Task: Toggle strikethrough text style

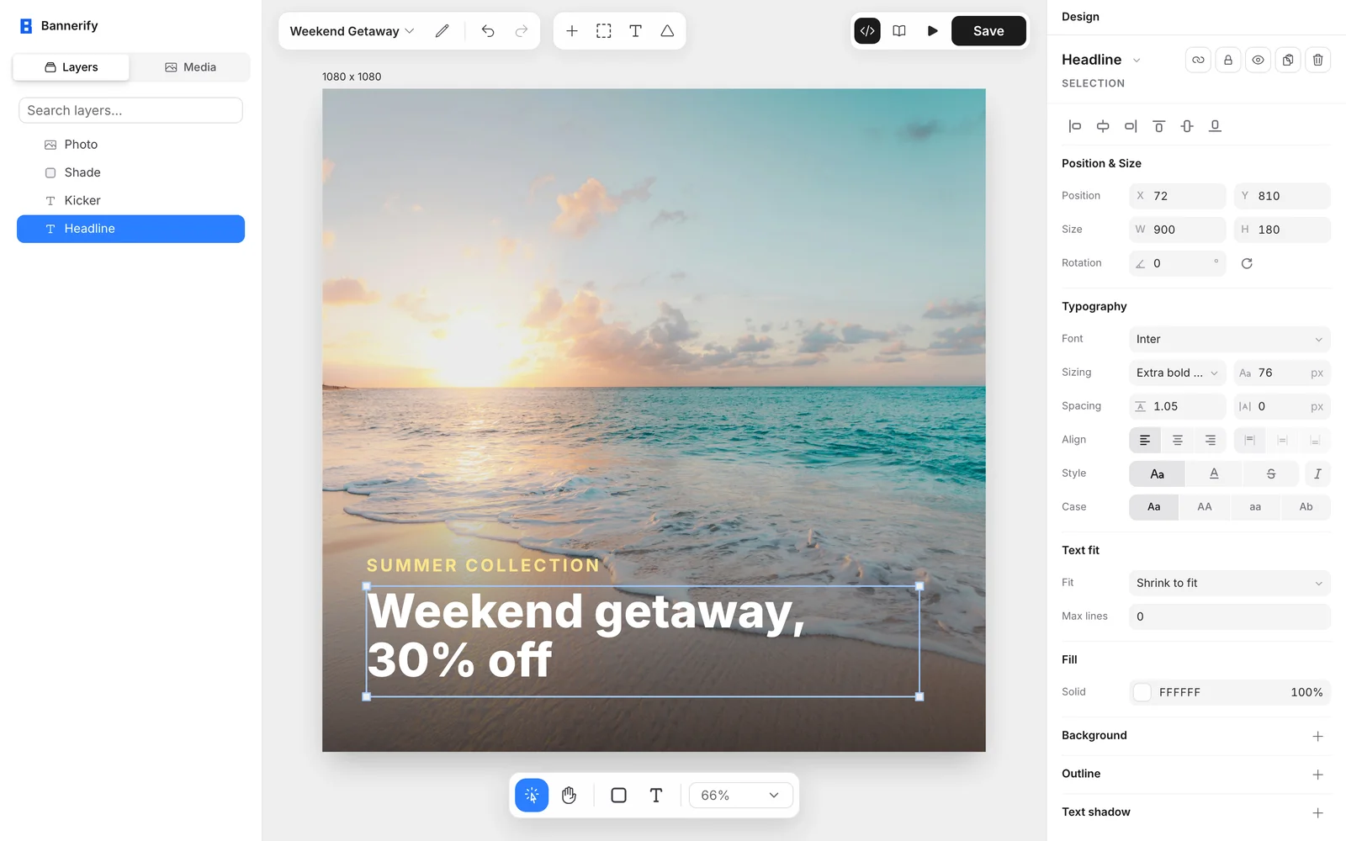Action: click(1271, 473)
